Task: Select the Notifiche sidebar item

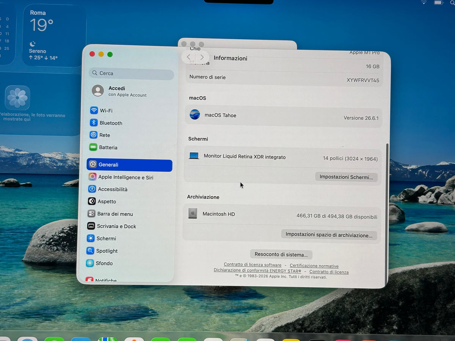Action: click(101, 280)
